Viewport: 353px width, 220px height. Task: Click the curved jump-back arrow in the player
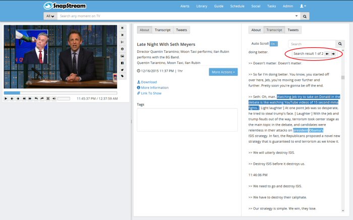tap(36, 98)
